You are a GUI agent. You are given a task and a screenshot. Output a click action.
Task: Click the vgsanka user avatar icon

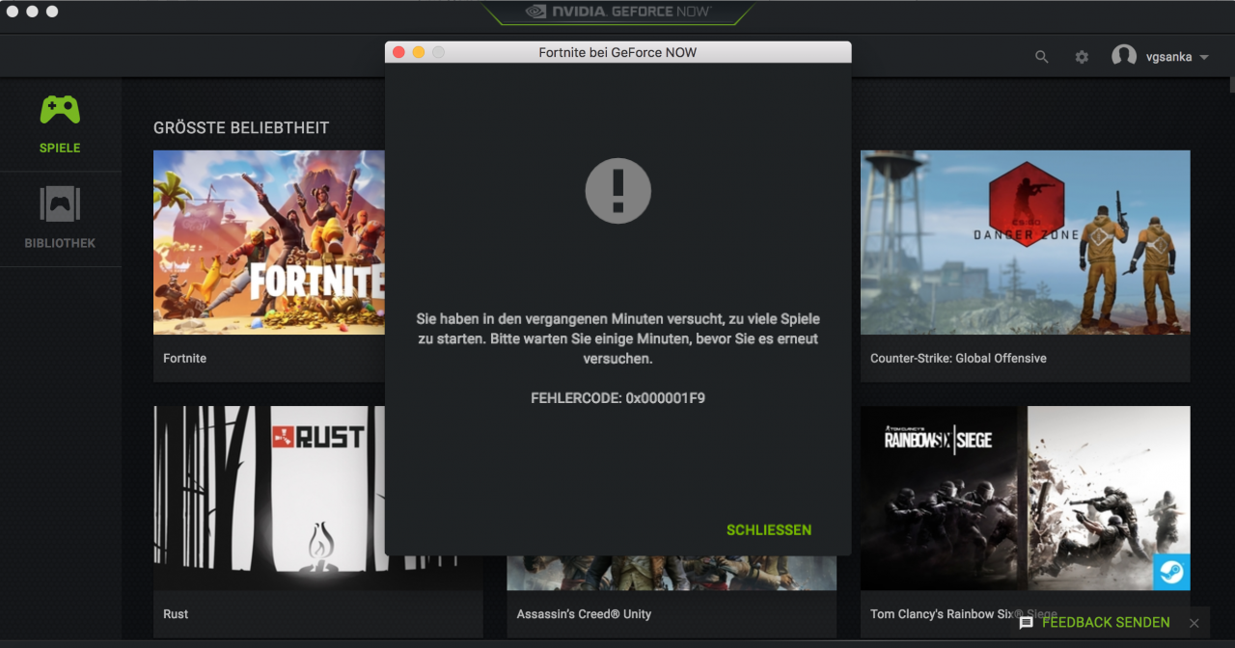[1124, 57]
